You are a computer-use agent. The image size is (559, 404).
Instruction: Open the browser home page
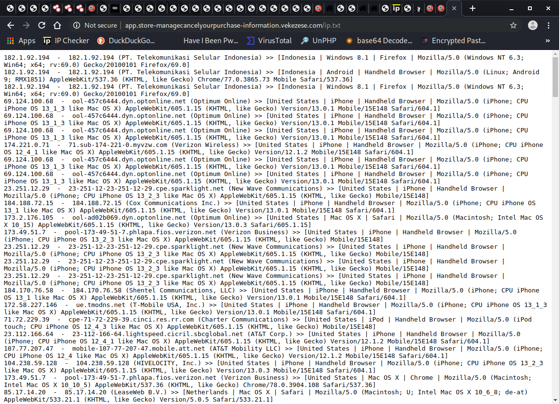[57, 25]
